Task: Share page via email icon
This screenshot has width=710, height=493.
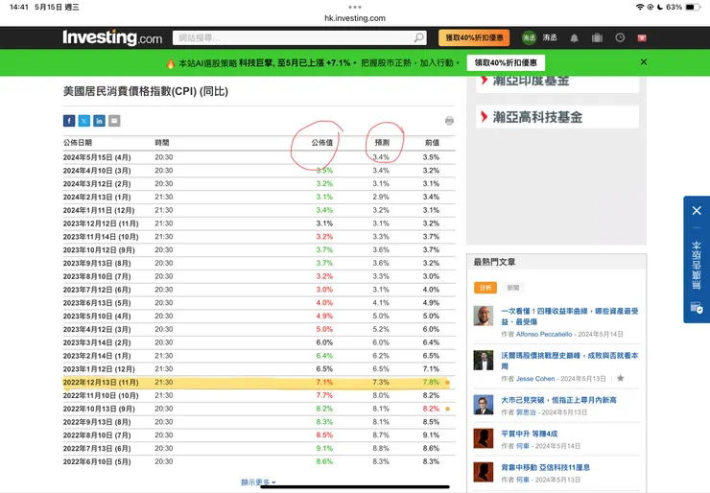Action: [x=114, y=121]
